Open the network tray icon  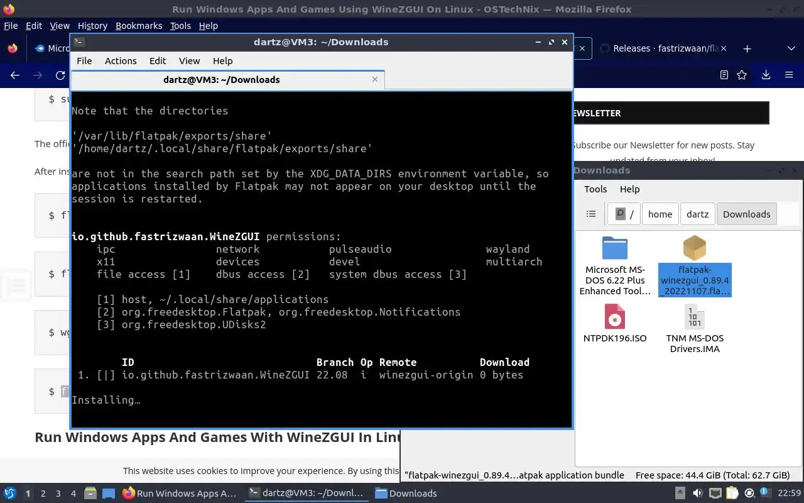715,493
